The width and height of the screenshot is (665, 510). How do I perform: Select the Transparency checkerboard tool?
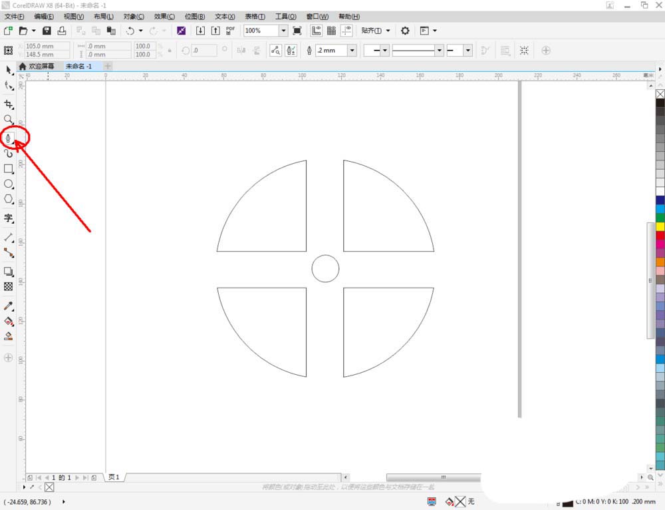(x=9, y=287)
